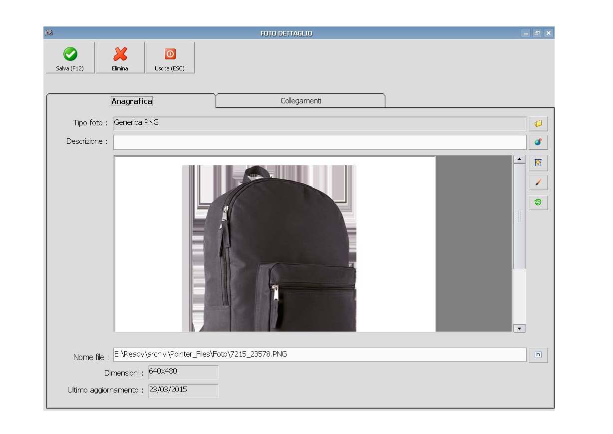Click the 'Tipo foto :' label
The image size is (613, 434).
90,123
